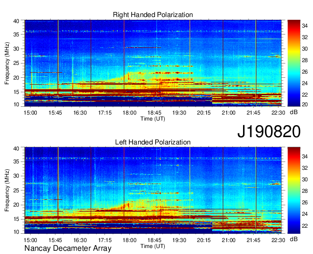The width and height of the screenshot is (313, 254).
Task: Click the 20 MHz tick on left-handed frequency axis
Action: tap(16, 205)
